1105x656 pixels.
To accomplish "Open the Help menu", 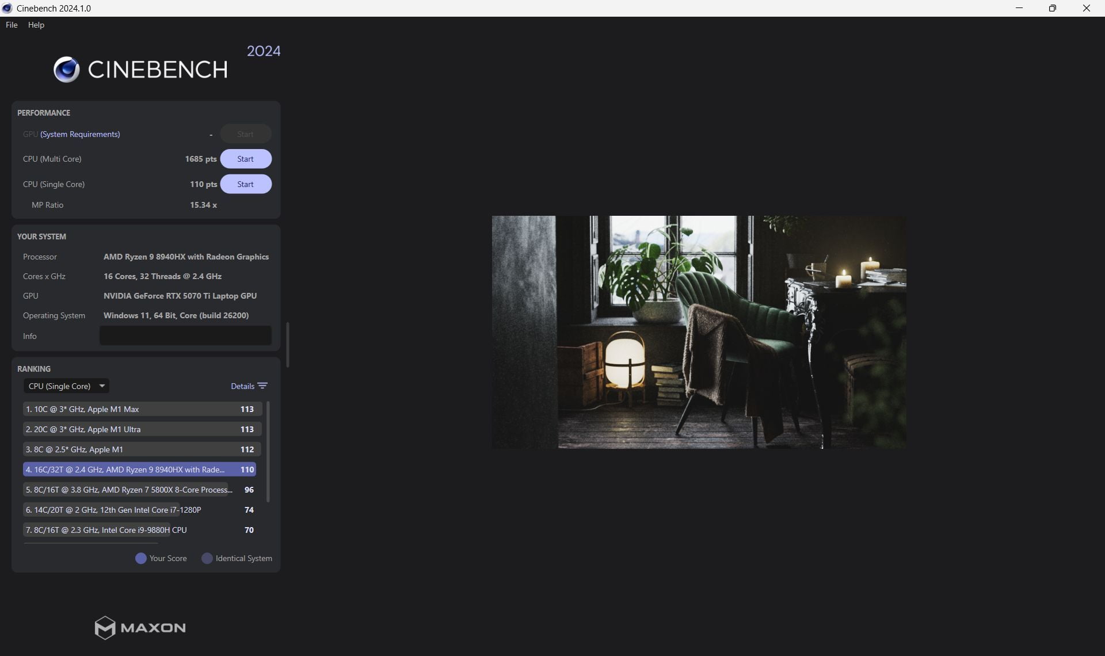I will tap(36, 25).
